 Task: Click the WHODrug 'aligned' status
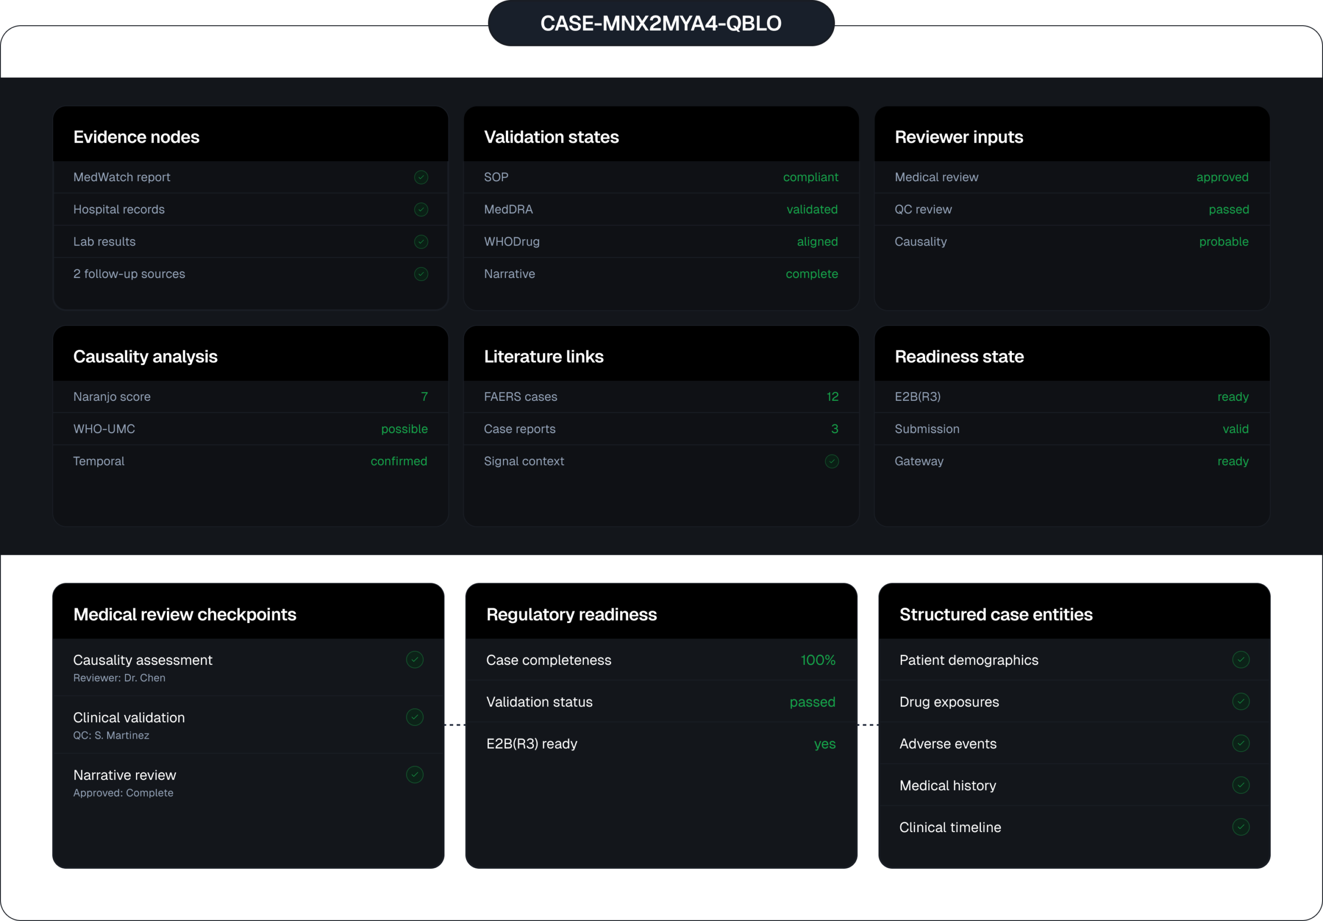click(x=818, y=242)
